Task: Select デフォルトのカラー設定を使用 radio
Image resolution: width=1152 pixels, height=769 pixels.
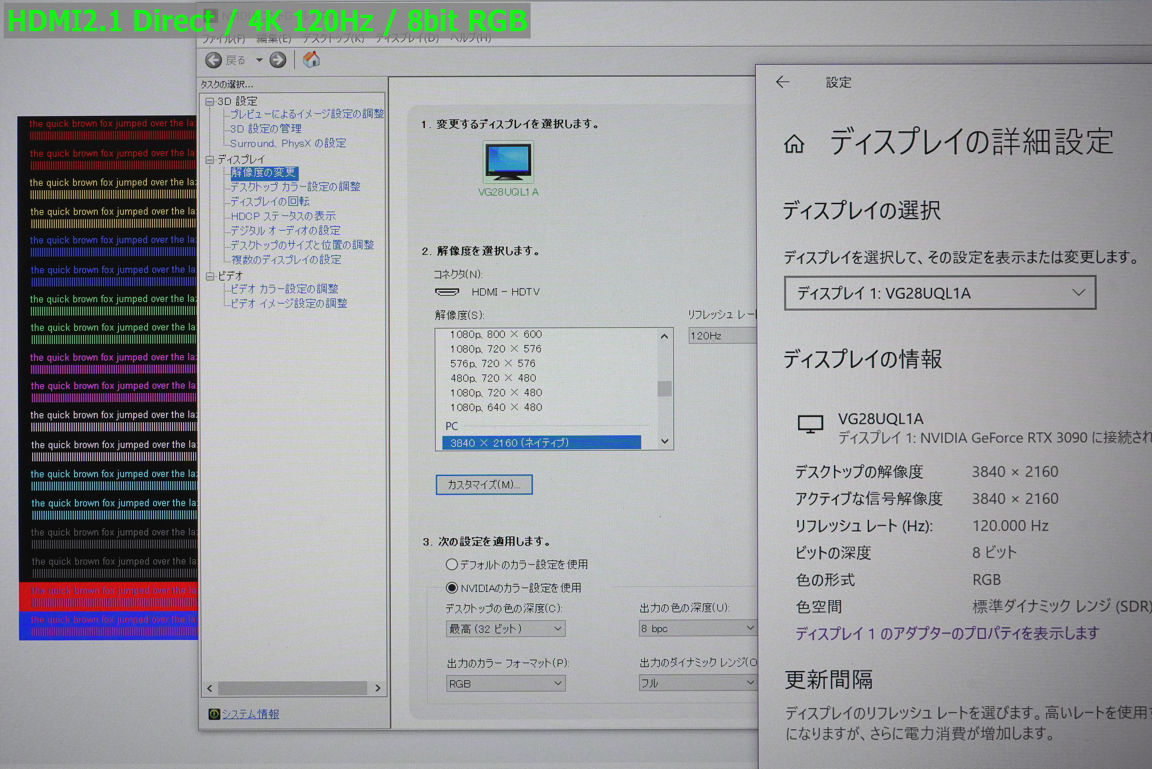Action: [x=452, y=564]
